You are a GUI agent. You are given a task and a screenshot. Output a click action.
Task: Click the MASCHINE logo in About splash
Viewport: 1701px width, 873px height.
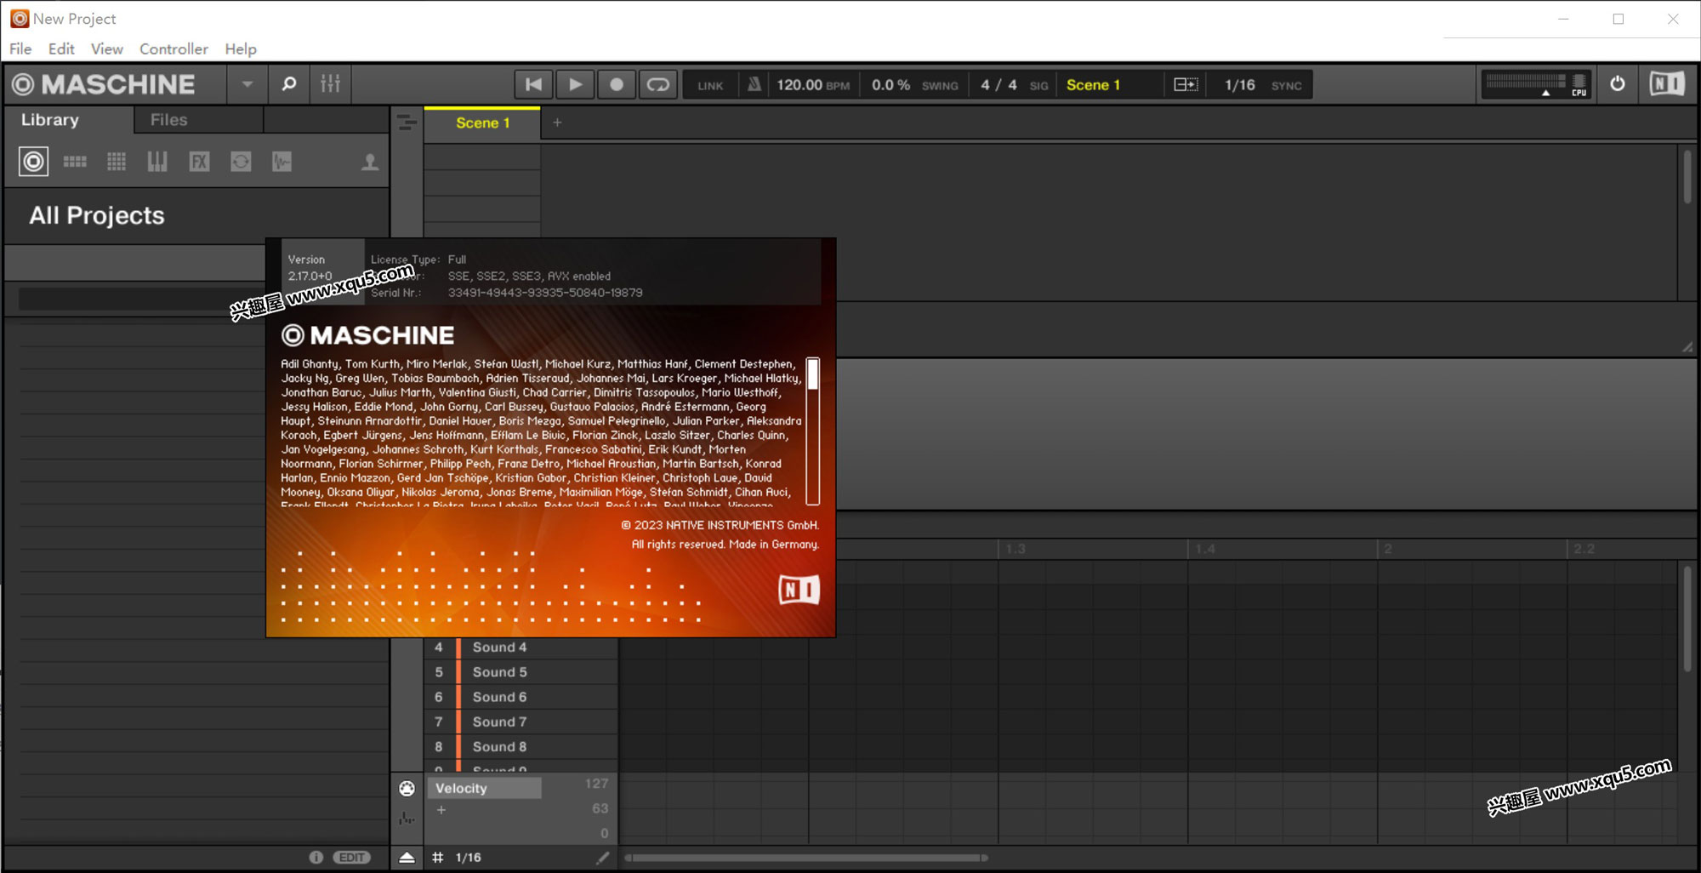point(368,335)
